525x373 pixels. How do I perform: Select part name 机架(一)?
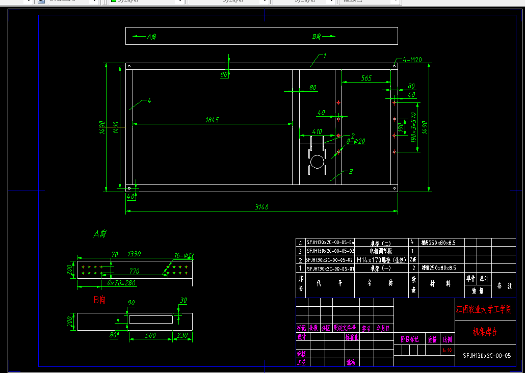pos(381,269)
